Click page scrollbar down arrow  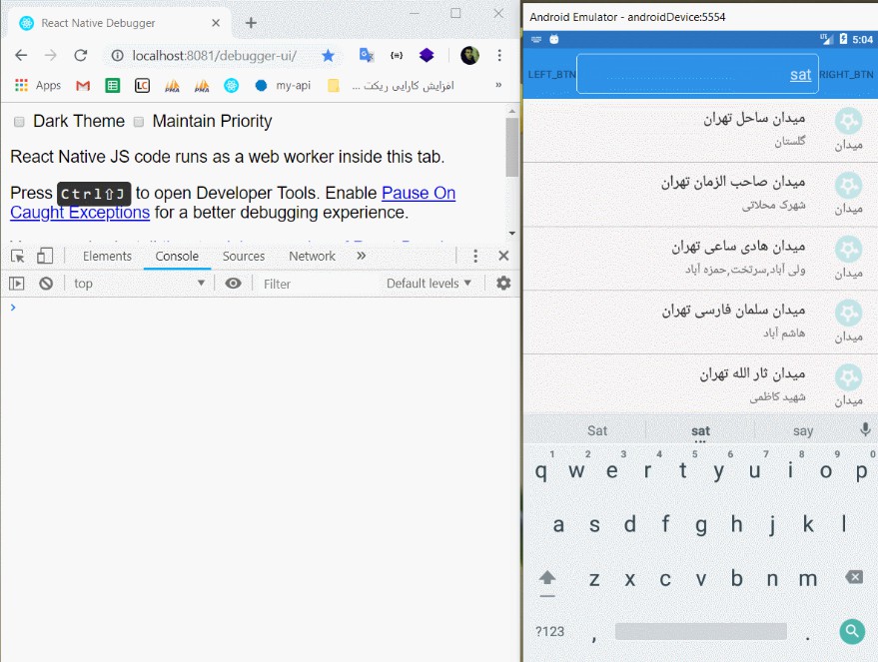tap(511, 234)
